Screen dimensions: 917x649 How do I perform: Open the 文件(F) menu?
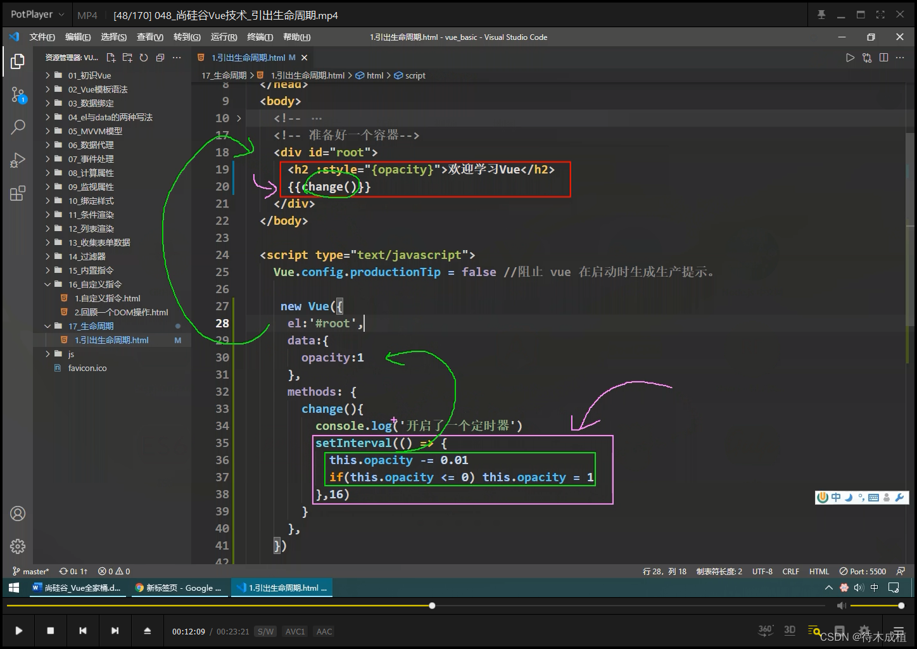coord(42,37)
